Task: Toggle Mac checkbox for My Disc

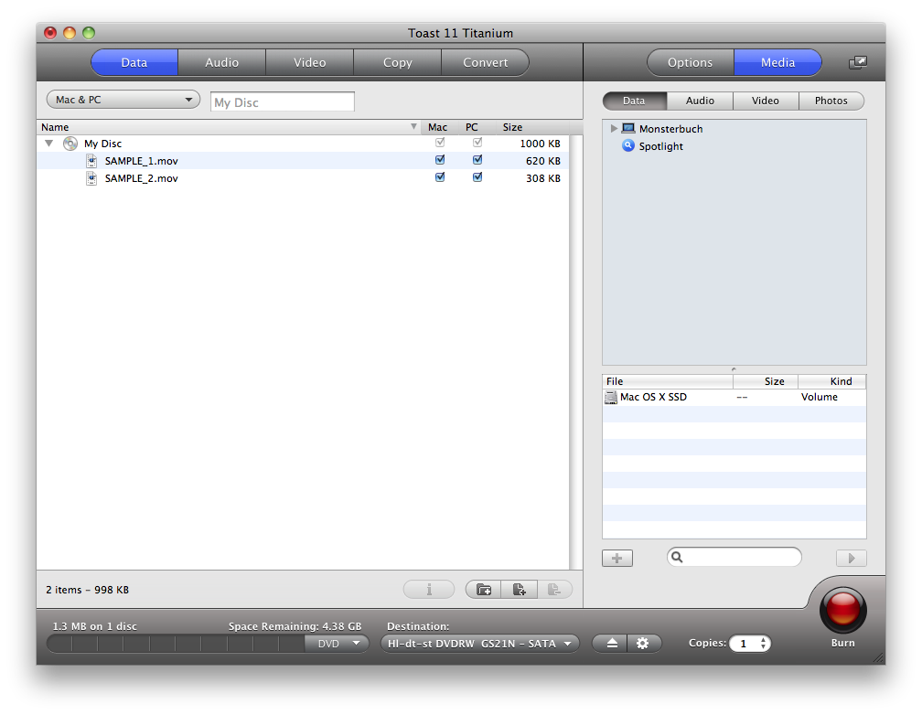Action: pos(440,143)
